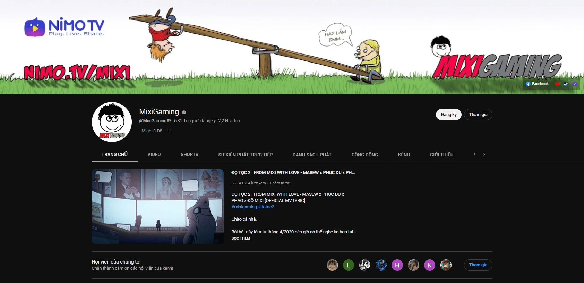Show more channel tabs with right chevron
This screenshot has height=283, width=584.
click(x=483, y=155)
